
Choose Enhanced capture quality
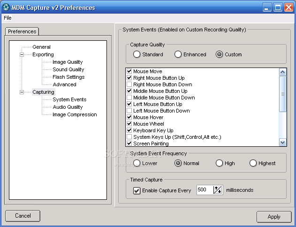pos(178,54)
